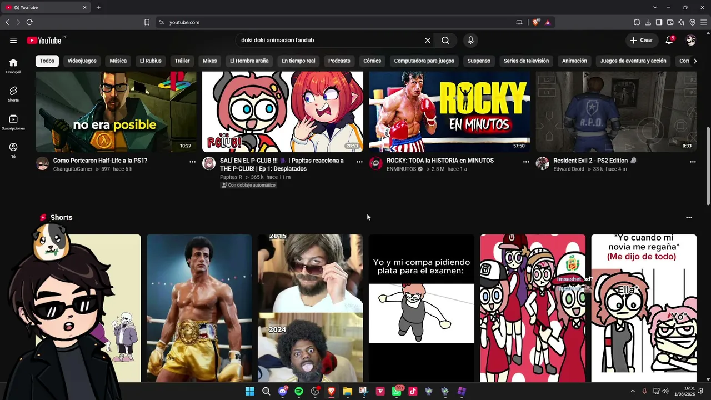
Task: Open options for the Half-Life PS1 video
Action: pyautogui.click(x=193, y=162)
